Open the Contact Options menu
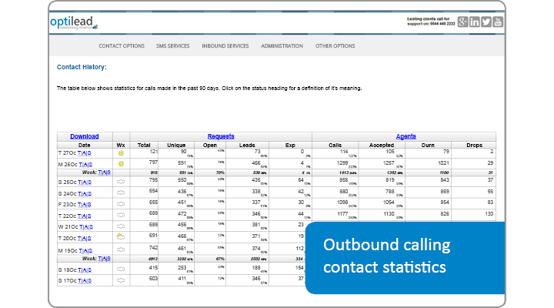The height and width of the screenshot is (308, 554). (x=122, y=46)
